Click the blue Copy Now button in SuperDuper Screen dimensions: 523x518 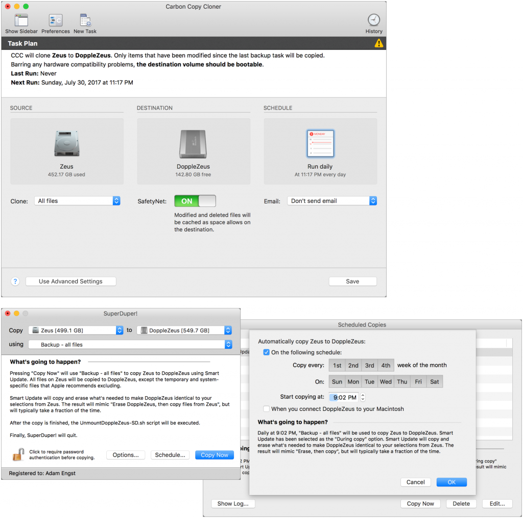pyautogui.click(x=215, y=455)
